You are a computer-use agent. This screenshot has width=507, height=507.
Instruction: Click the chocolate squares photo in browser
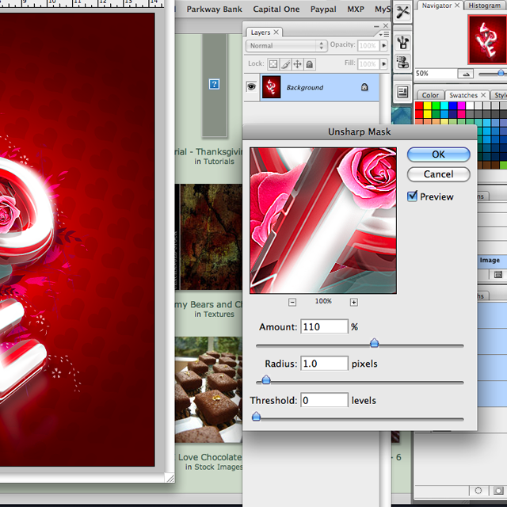[208, 390]
